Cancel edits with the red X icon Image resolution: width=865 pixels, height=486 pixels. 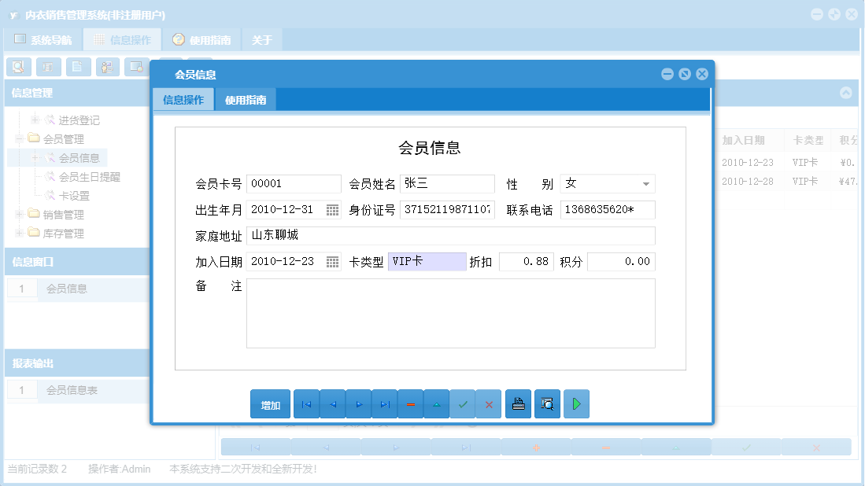(489, 403)
